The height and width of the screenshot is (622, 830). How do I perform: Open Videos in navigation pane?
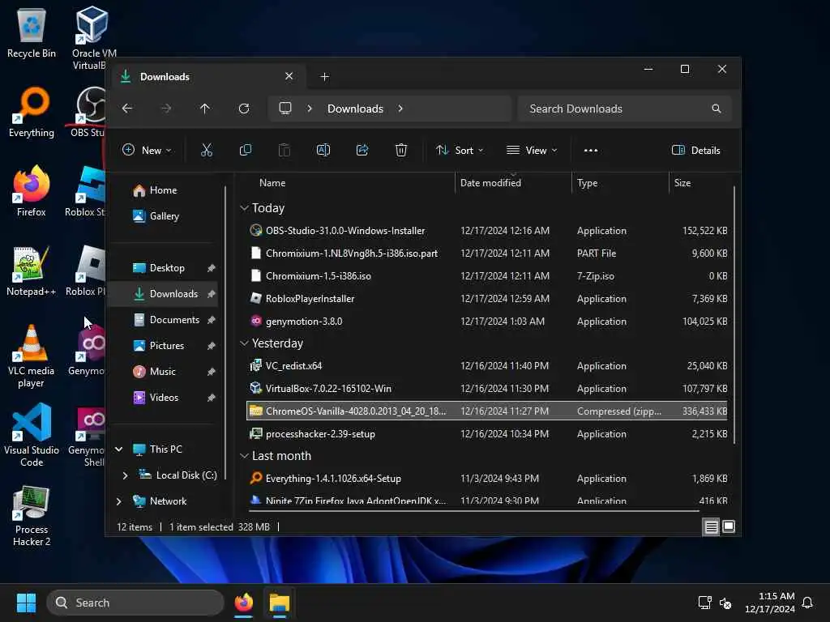[x=164, y=398]
